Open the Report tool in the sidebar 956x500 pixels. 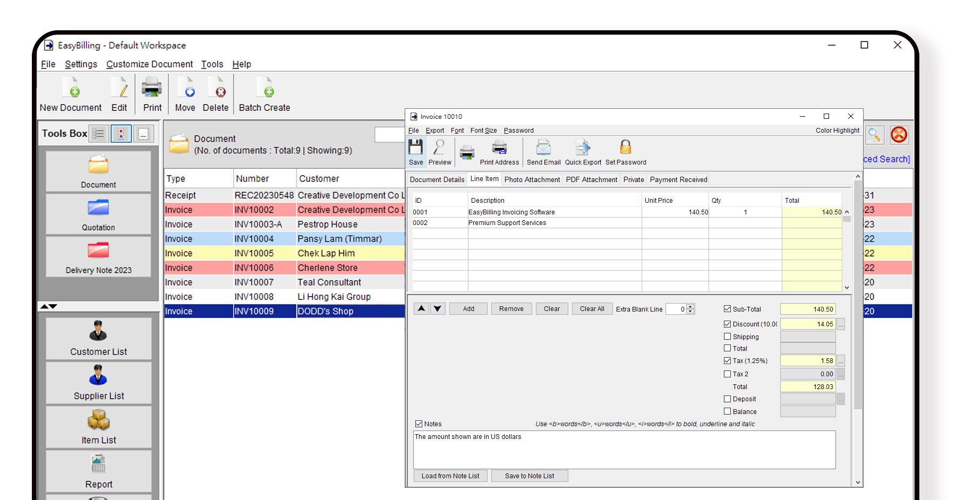coord(98,470)
